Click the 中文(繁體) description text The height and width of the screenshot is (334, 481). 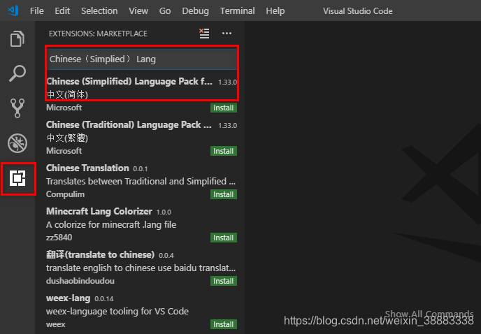(67, 138)
